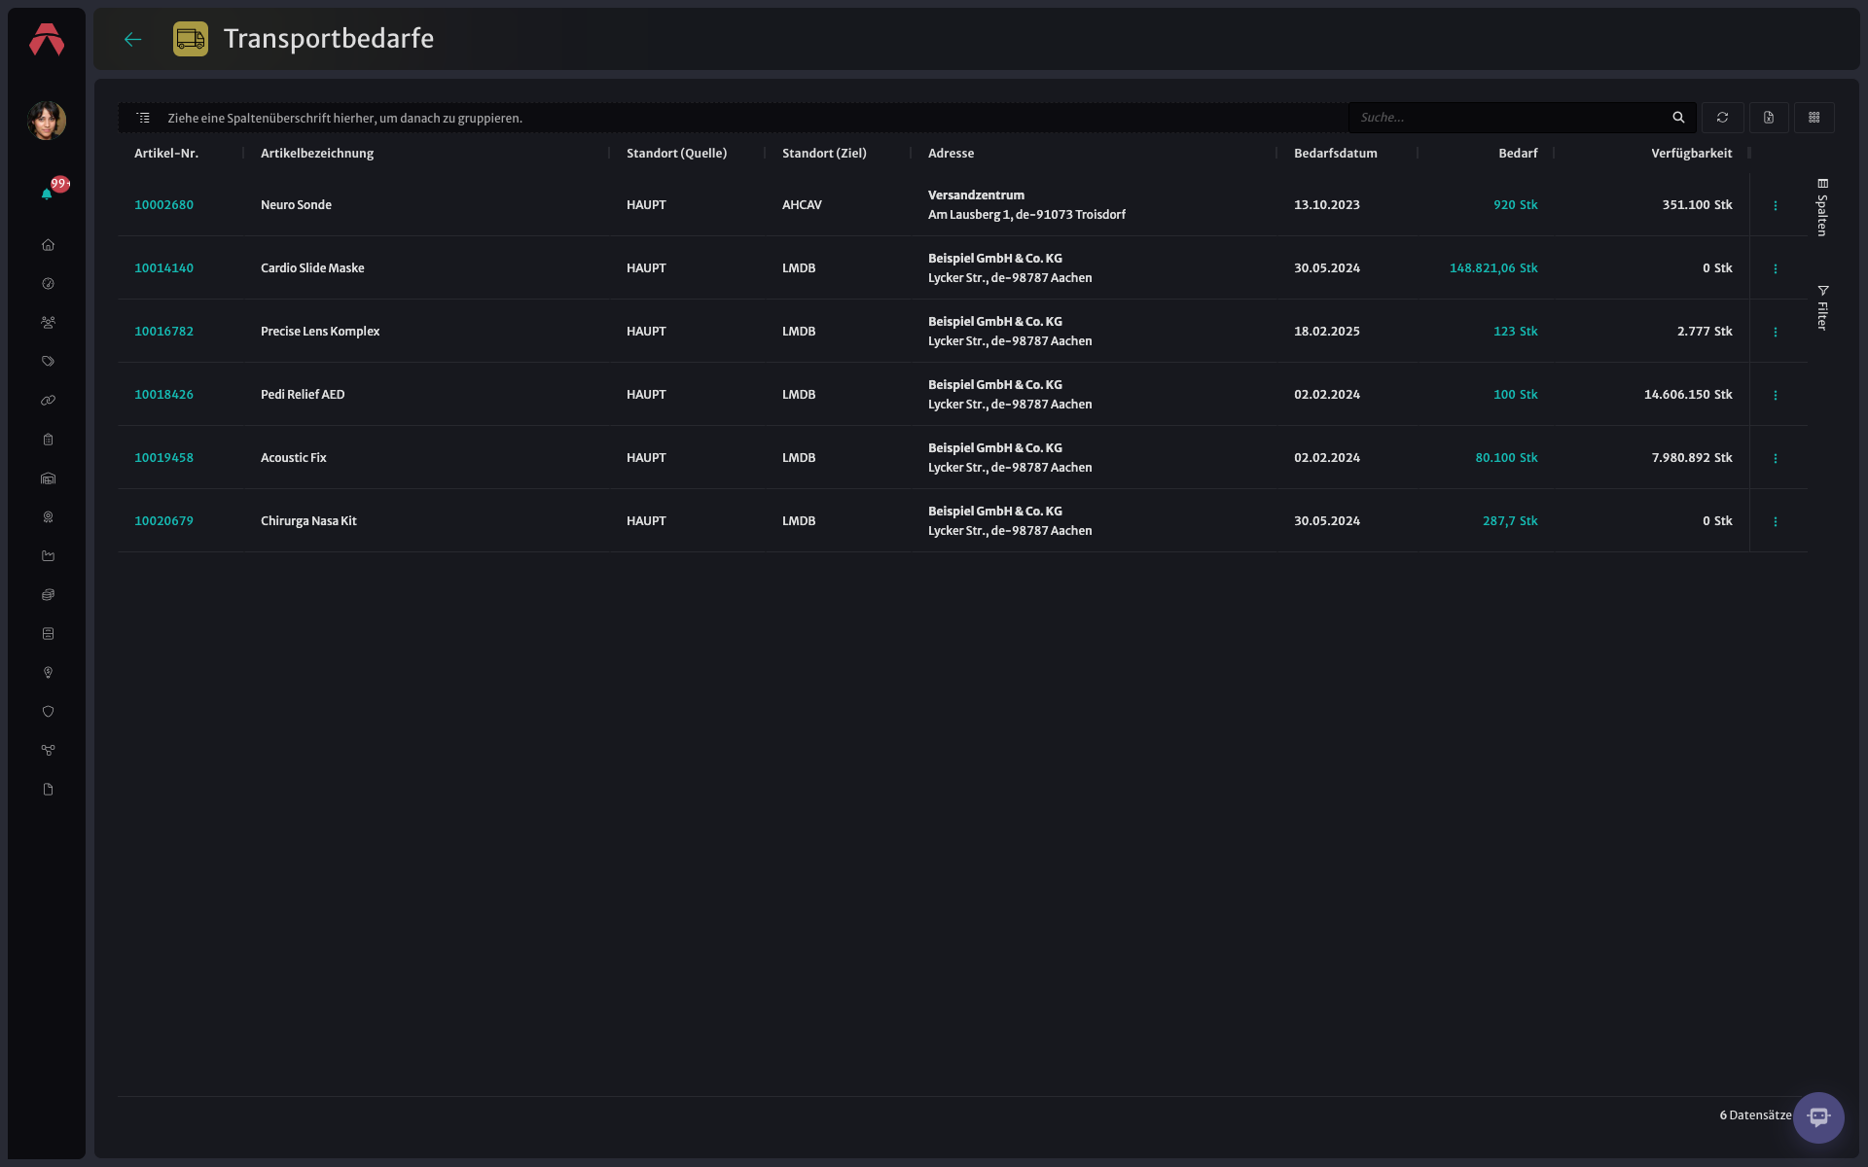Click the search magnifier icon
The height and width of the screenshot is (1167, 1868).
point(1678,118)
